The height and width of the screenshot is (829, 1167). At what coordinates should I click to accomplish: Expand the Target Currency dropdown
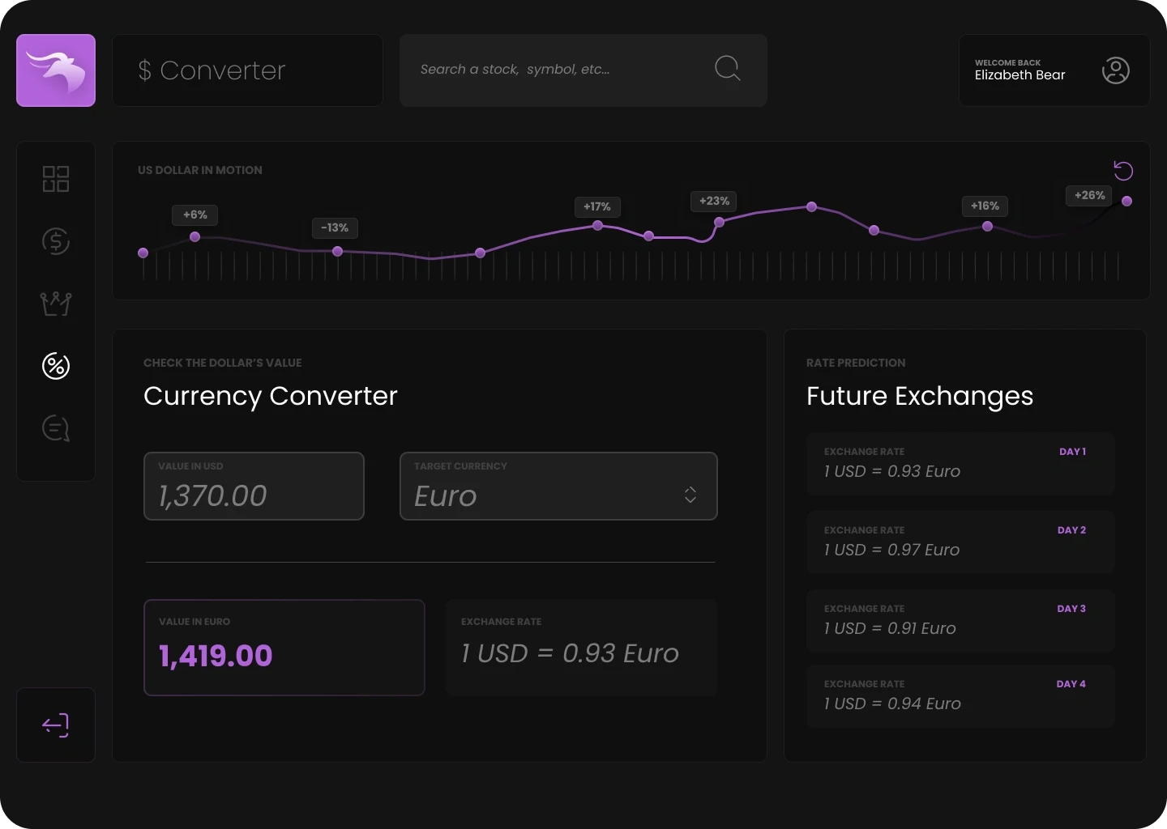pos(558,487)
